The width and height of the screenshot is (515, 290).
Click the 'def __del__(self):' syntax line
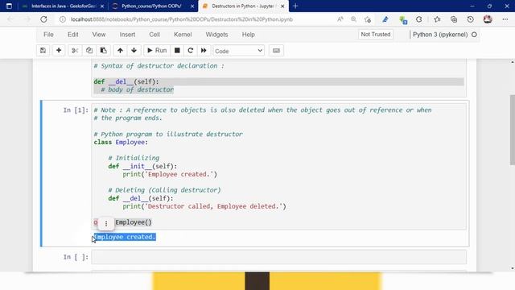pos(126,81)
